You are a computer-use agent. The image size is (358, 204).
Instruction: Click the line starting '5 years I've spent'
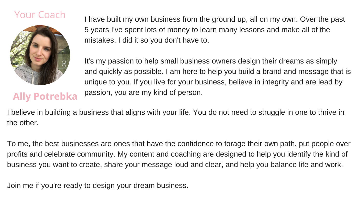tap(207, 30)
